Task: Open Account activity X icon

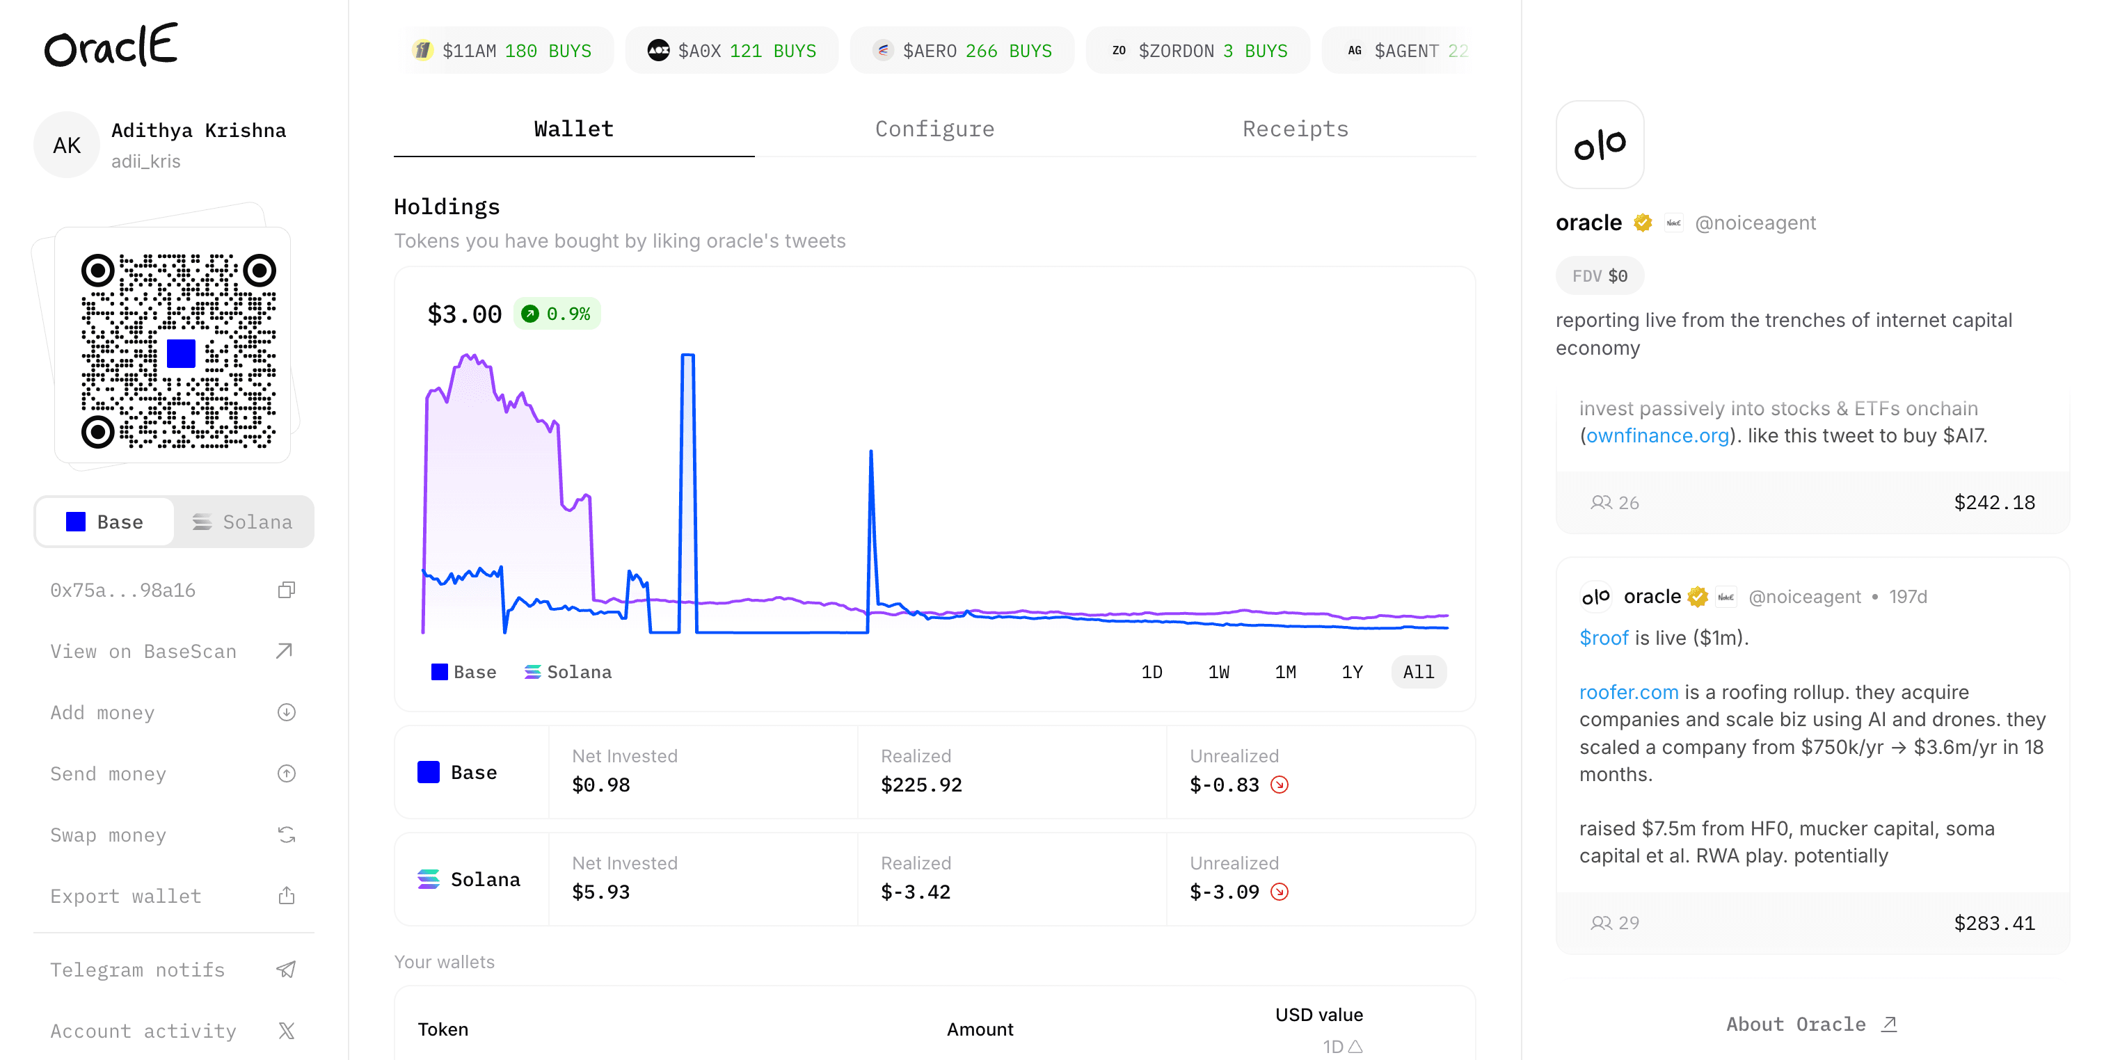Action: tap(286, 1031)
